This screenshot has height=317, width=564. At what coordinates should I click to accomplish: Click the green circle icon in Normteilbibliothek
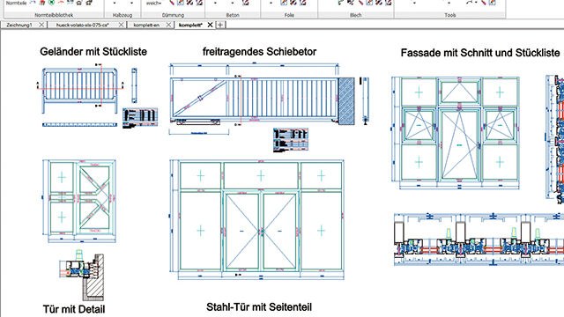pos(51,3)
